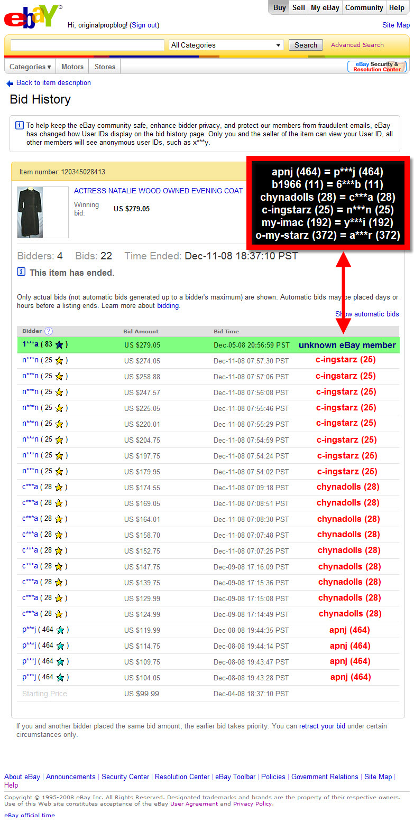Open the My eBay tab
The image size is (414, 823).
tap(325, 7)
